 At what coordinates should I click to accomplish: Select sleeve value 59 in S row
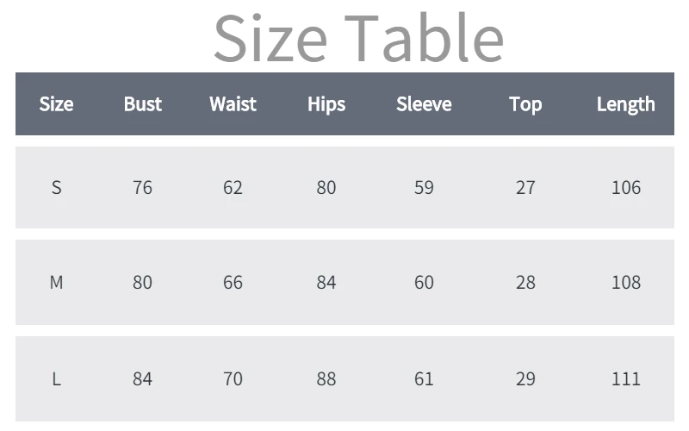coord(424,188)
